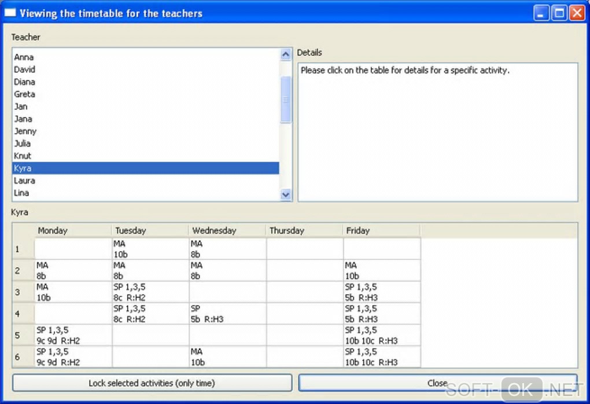This screenshot has height=404, width=590.
Task: Select teacher Knut in the list
Action: (146, 156)
